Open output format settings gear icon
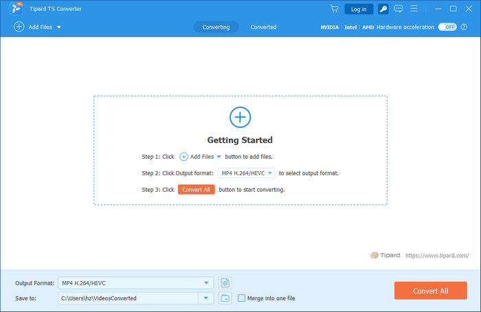Screen dimensions: 481x312 coord(225,283)
